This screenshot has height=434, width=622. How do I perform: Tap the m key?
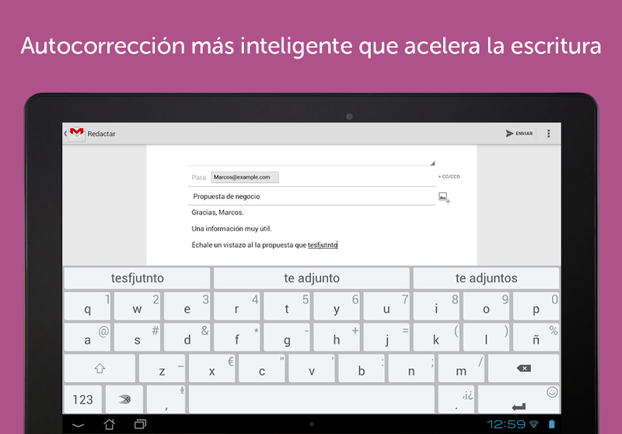tap(461, 369)
